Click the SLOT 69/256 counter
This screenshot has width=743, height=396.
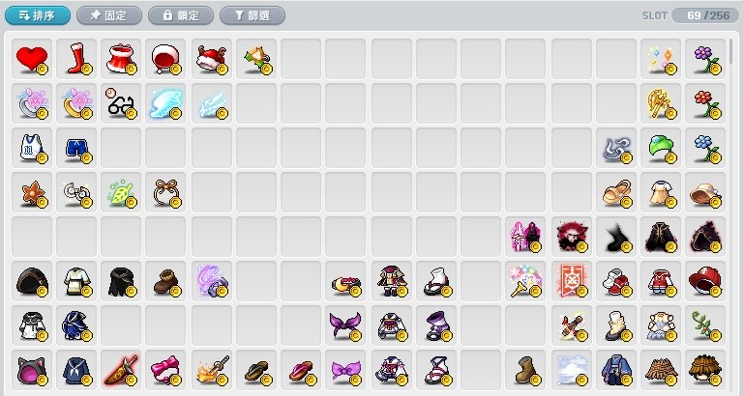(x=690, y=15)
